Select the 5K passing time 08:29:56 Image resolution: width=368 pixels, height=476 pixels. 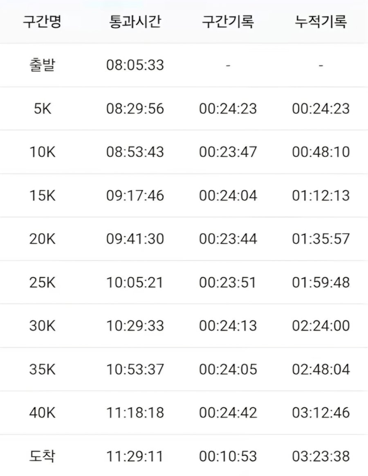coord(135,108)
